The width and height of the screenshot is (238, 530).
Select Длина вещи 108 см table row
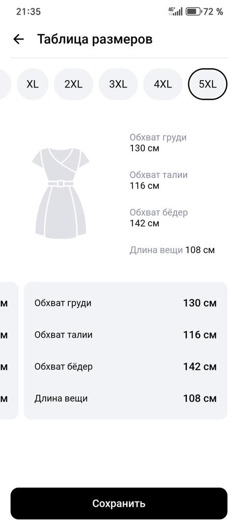[x=125, y=399]
